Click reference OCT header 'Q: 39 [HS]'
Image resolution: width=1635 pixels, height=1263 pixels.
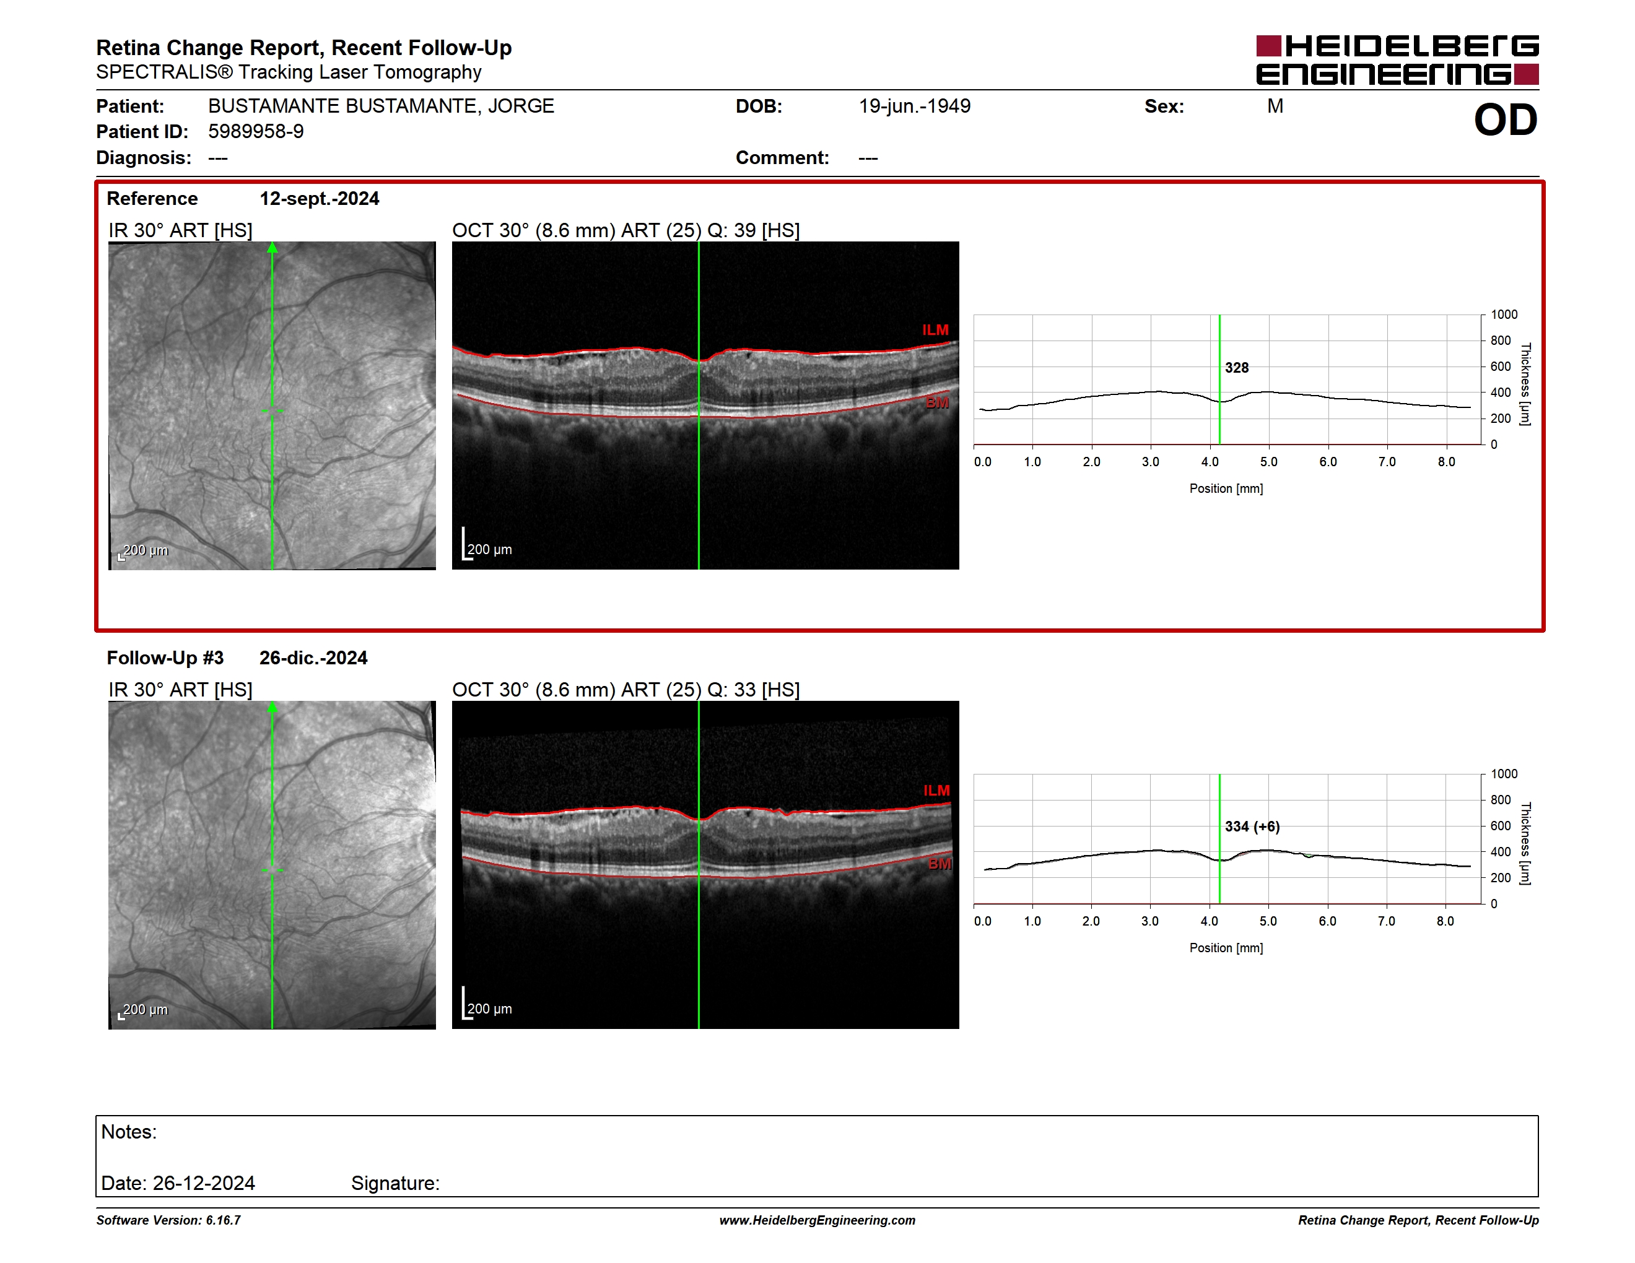click(753, 230)
